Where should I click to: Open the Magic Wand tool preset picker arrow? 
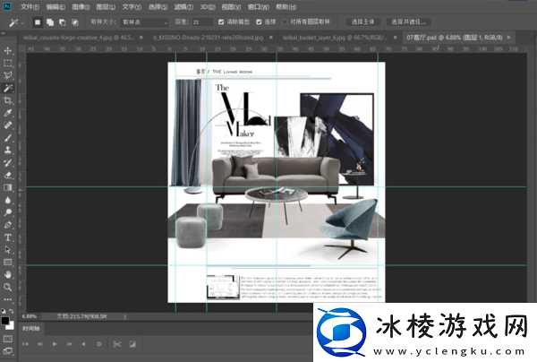click(22, 23)
